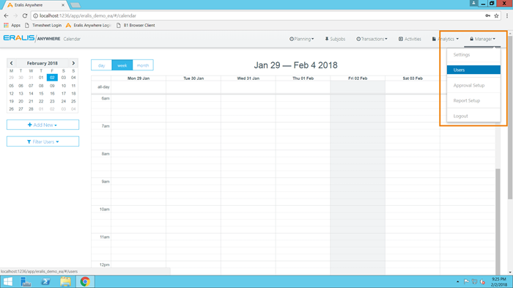Click the Chrome user profile icon
Screen dimensions: 513x288
point(473,3)
